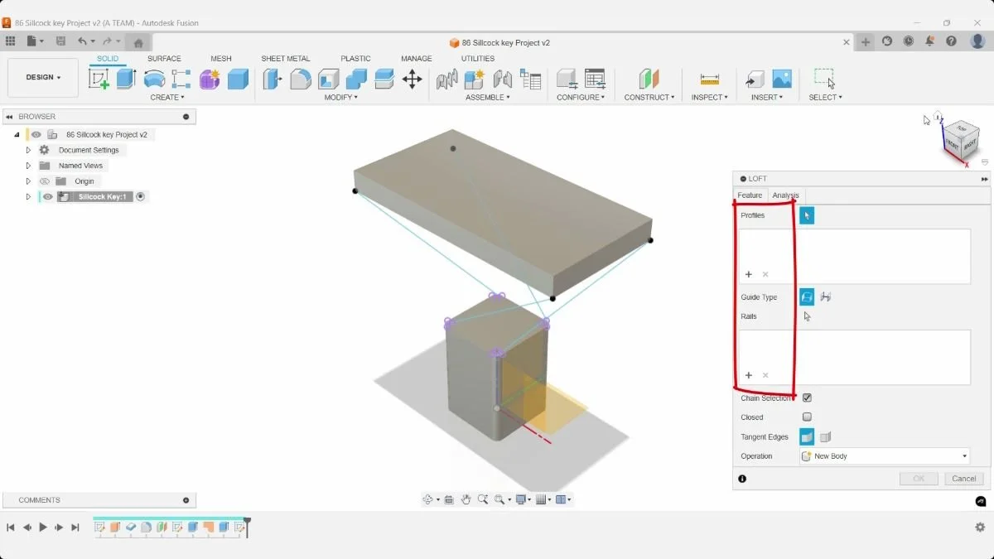Select the Rails guide type button
Viewport: 994px width, 559px height.
coord(807,296)
